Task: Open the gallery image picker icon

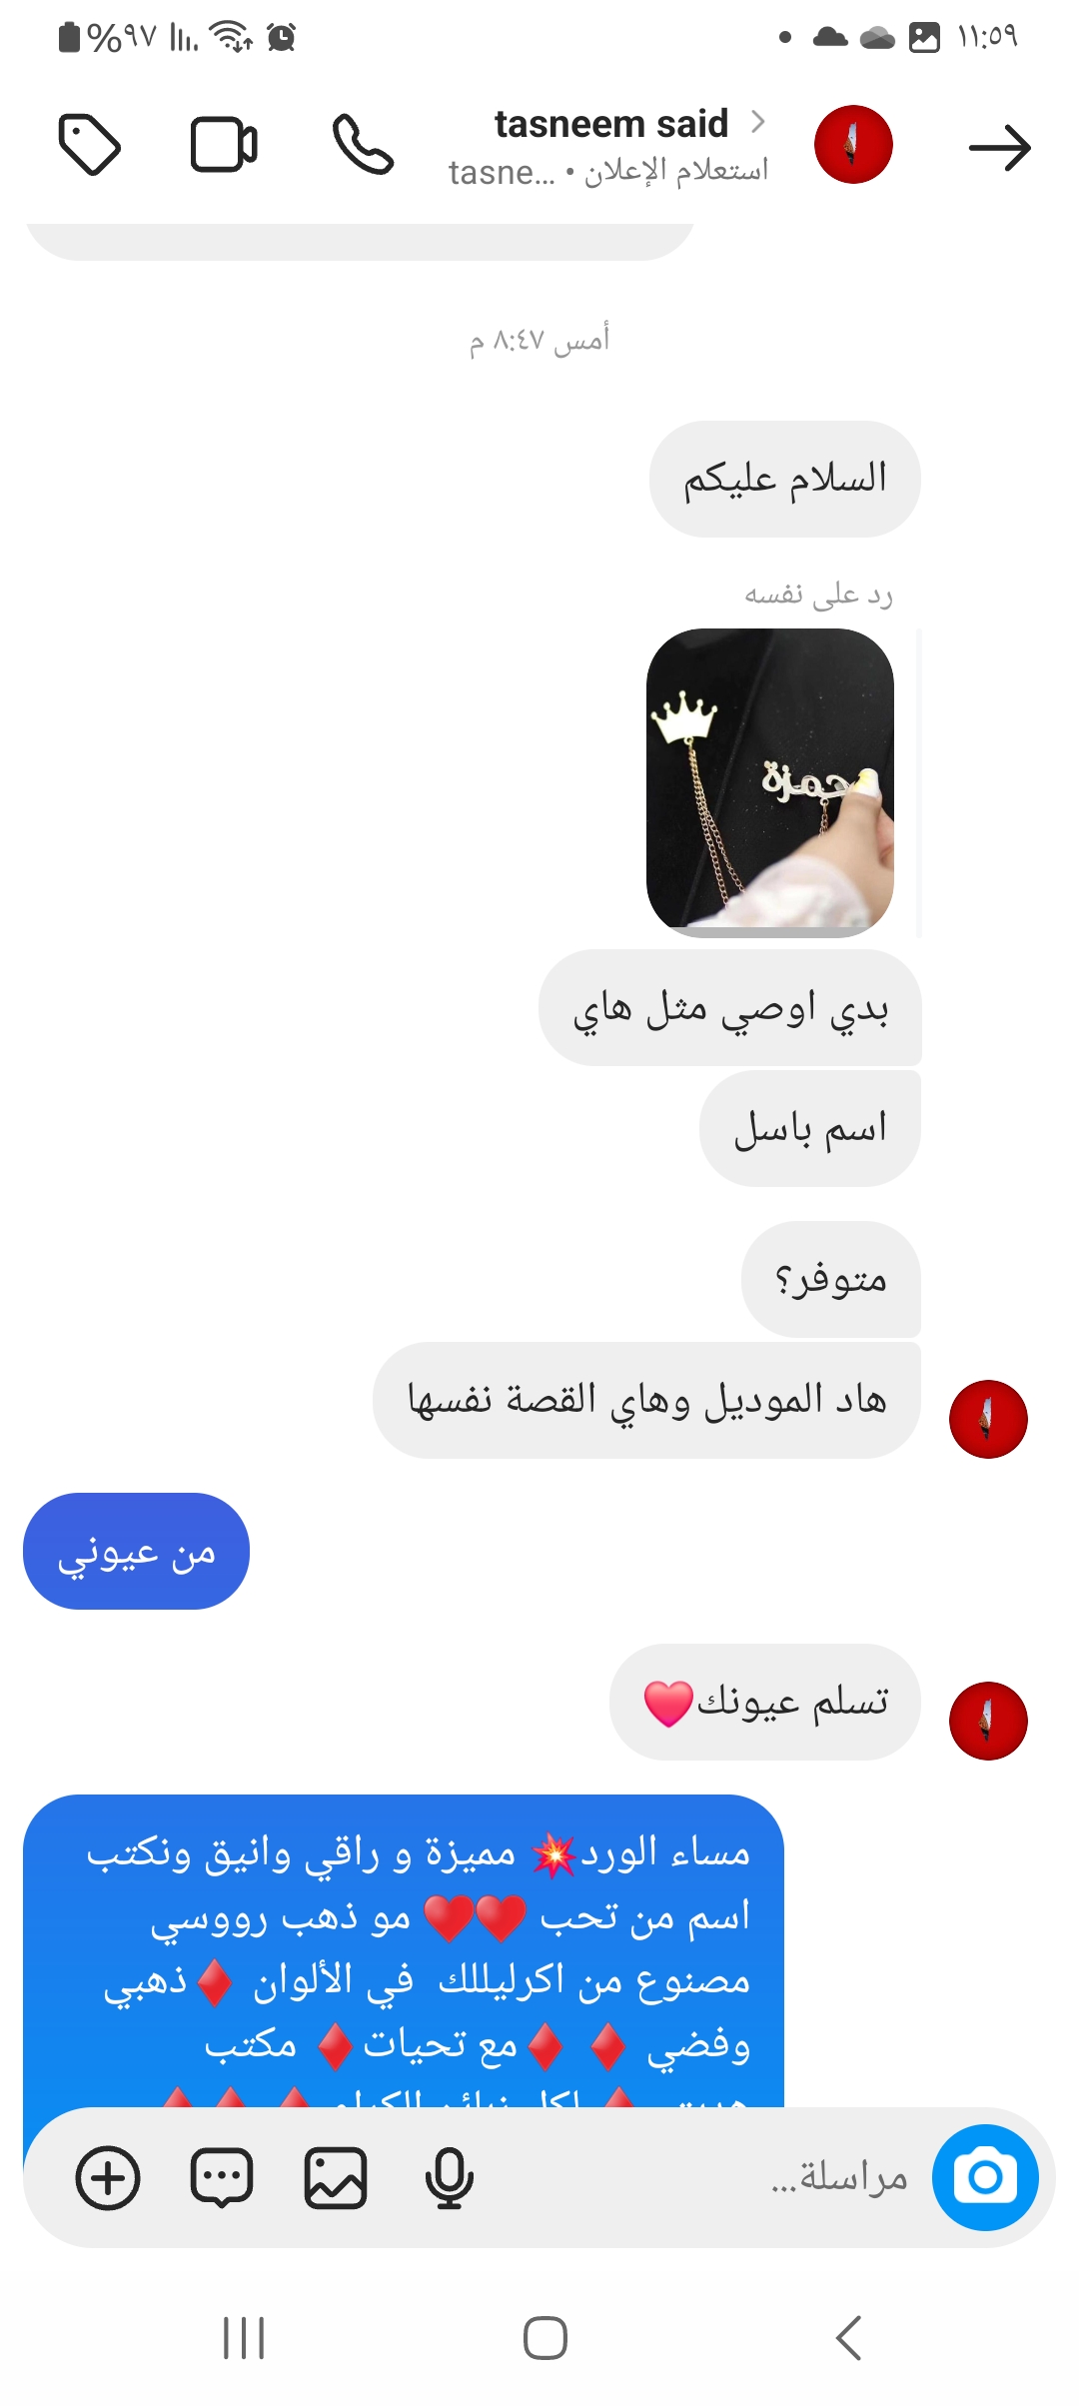Action: [336, 2178]
